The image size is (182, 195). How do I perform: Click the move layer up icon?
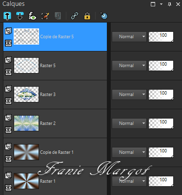(x=7, y=16)
